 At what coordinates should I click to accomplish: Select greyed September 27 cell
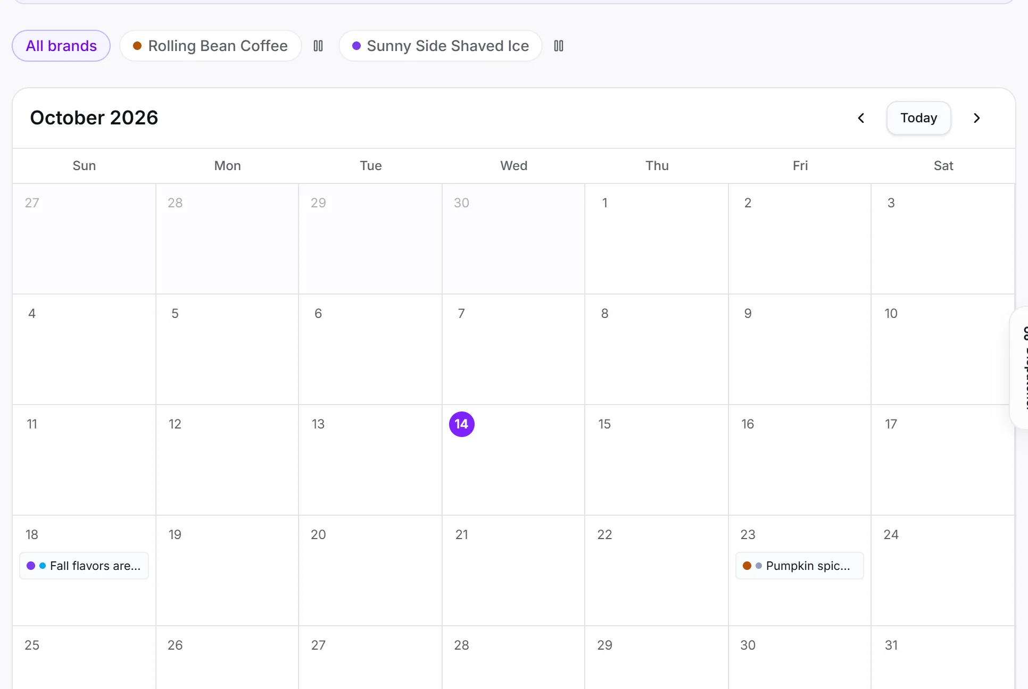[x=84, y=239]
